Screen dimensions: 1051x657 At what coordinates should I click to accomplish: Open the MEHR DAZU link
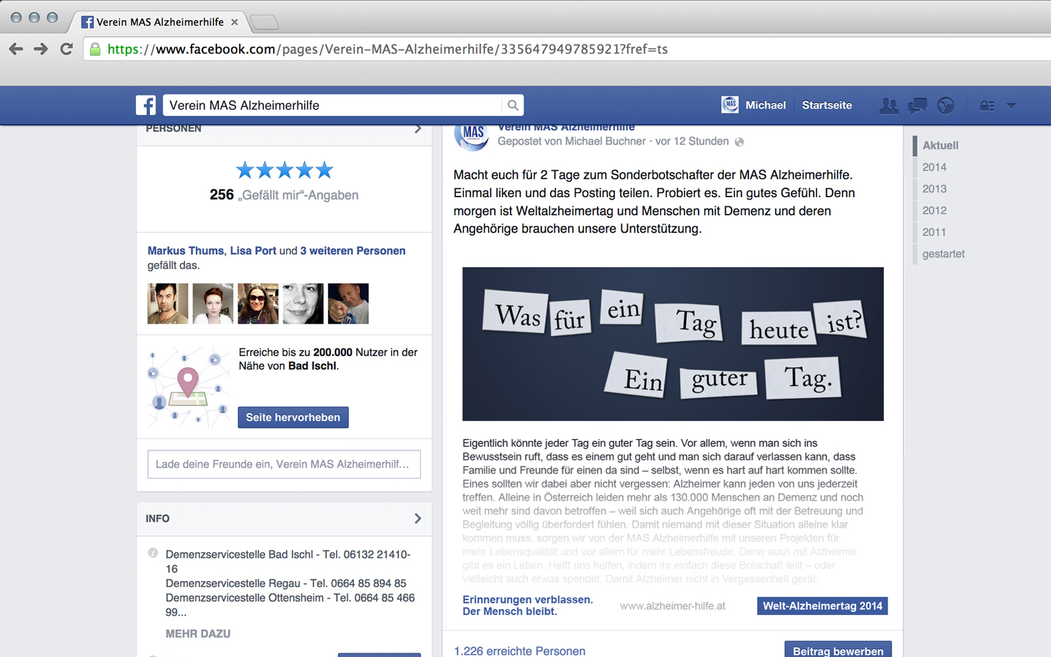(198, 634)
